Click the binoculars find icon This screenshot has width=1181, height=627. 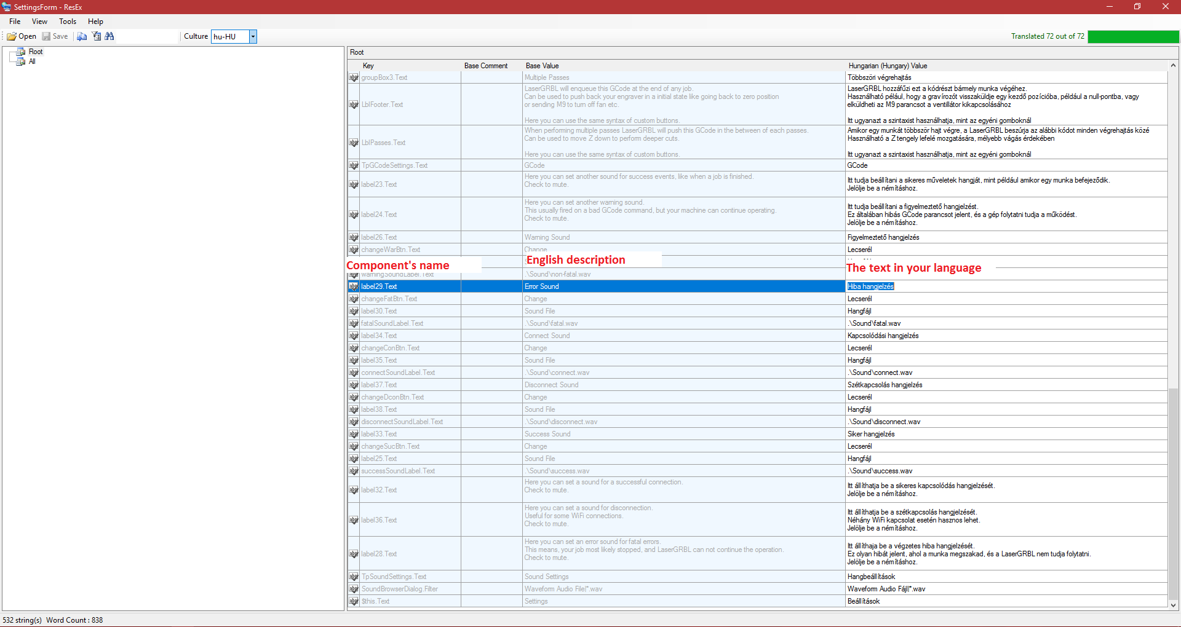point(109,36)
